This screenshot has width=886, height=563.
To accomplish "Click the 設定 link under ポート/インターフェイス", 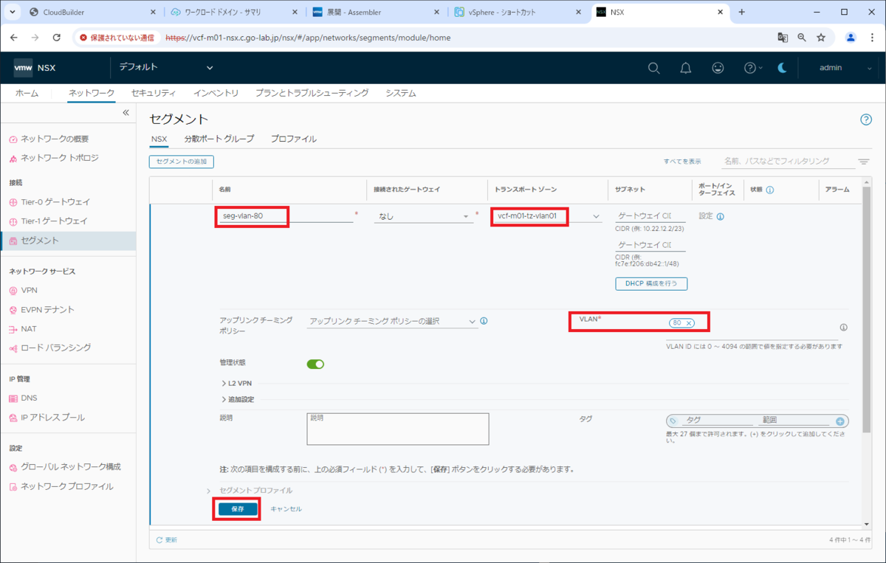I will pos(706,216).
